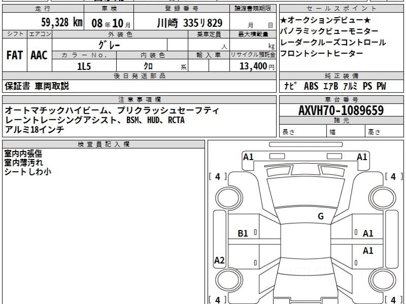Screen dimensions: 406x304
Task: Click the 最大積載量 header
Action: (x=253, y=34)
